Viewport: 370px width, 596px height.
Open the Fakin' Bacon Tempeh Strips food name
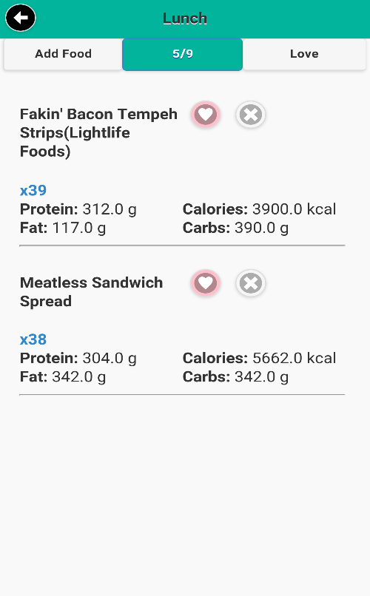pos(99,132)
